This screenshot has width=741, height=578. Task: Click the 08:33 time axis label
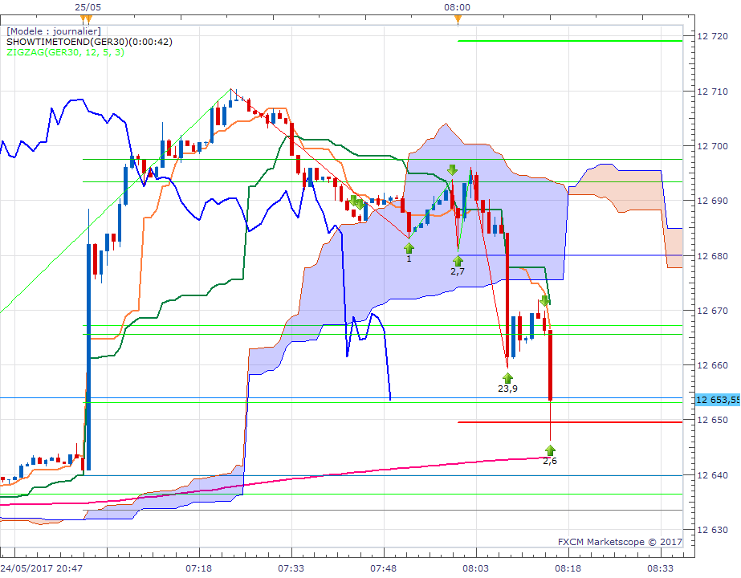coord(660,568)
